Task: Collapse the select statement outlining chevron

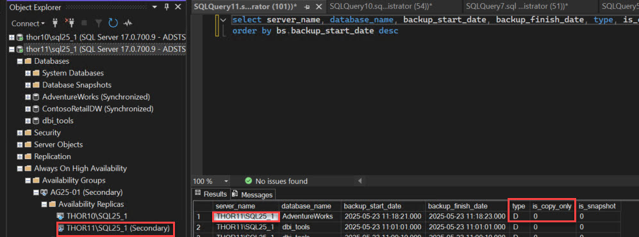Action: (222, 20)
